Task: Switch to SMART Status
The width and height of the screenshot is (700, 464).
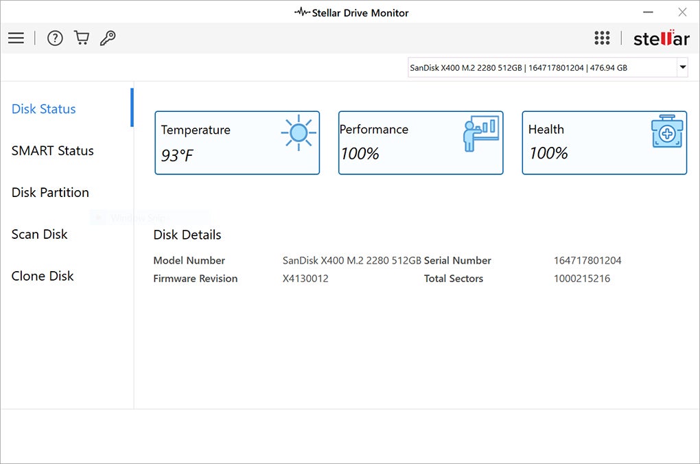Action: [53, 150]
